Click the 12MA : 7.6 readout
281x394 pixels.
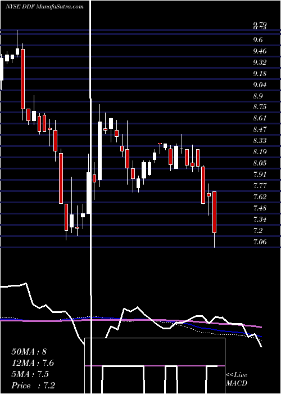click(x=33, y=363)
